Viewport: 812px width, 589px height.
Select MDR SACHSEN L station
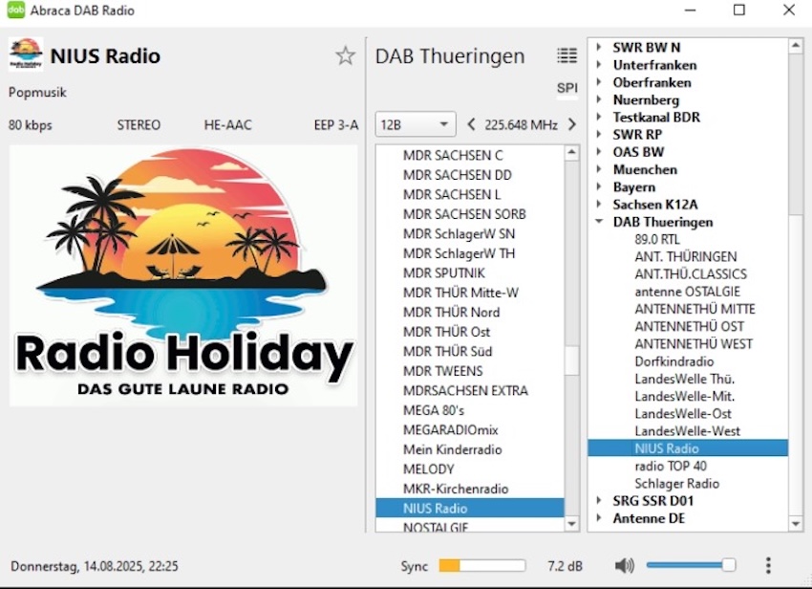pyautogui.click(x=470, y=194)
